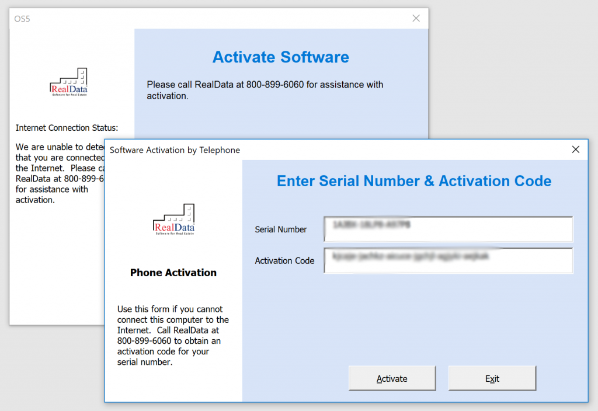Focus the Activation Code input field
Viewport: 598px width, 411px height.
click(x=448, y=261)
